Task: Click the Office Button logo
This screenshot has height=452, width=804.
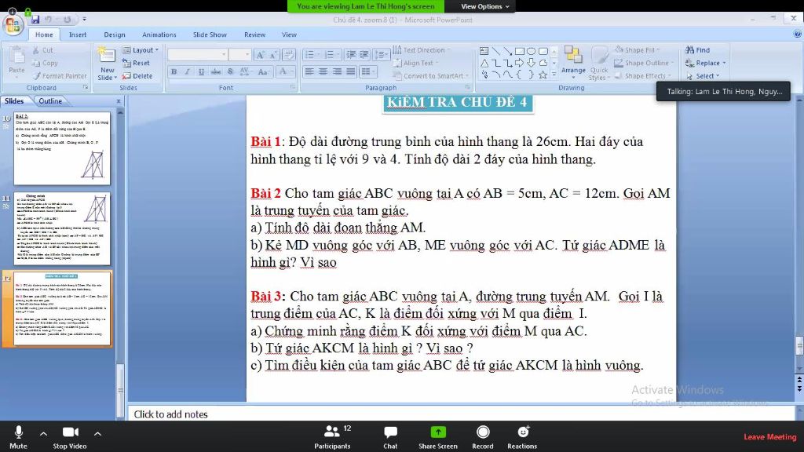Action: pyautogui.click(x=13, y=24)
